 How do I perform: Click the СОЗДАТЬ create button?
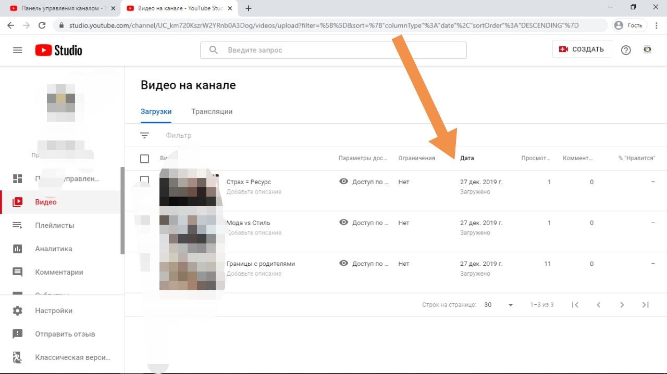tap(582, 49)
